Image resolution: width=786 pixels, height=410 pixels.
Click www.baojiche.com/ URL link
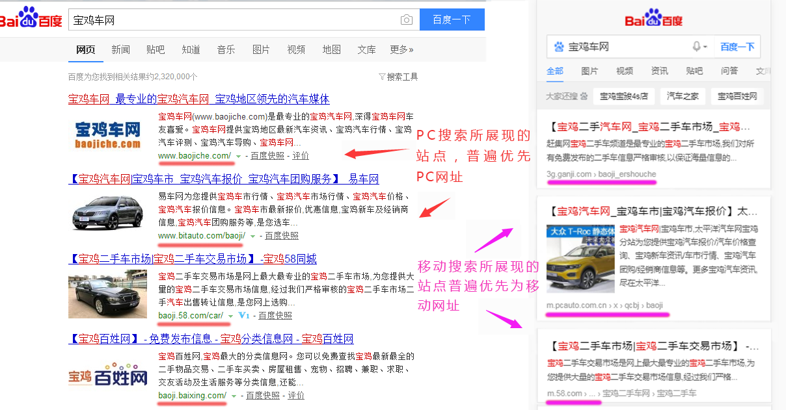[195, 156]
